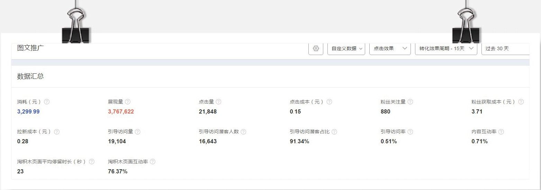541x190 pixels.
Task: Click the 引导访问率 value 0.51%
Action: point(389,142)
